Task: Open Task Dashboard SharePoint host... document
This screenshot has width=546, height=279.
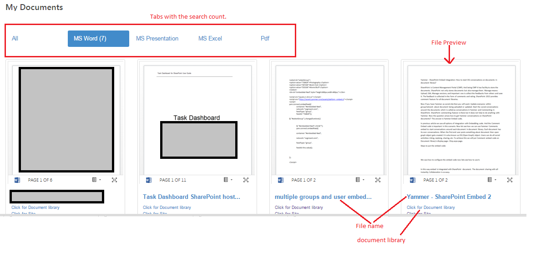Action: point(192,197)
